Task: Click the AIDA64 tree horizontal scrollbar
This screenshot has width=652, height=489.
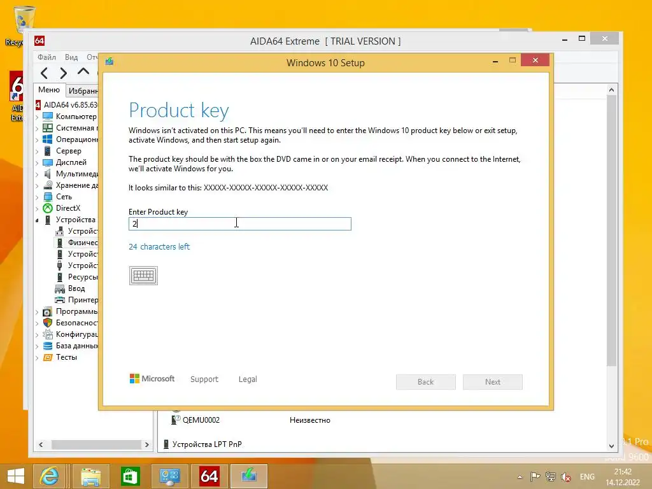Action: [x=96, y=444]
